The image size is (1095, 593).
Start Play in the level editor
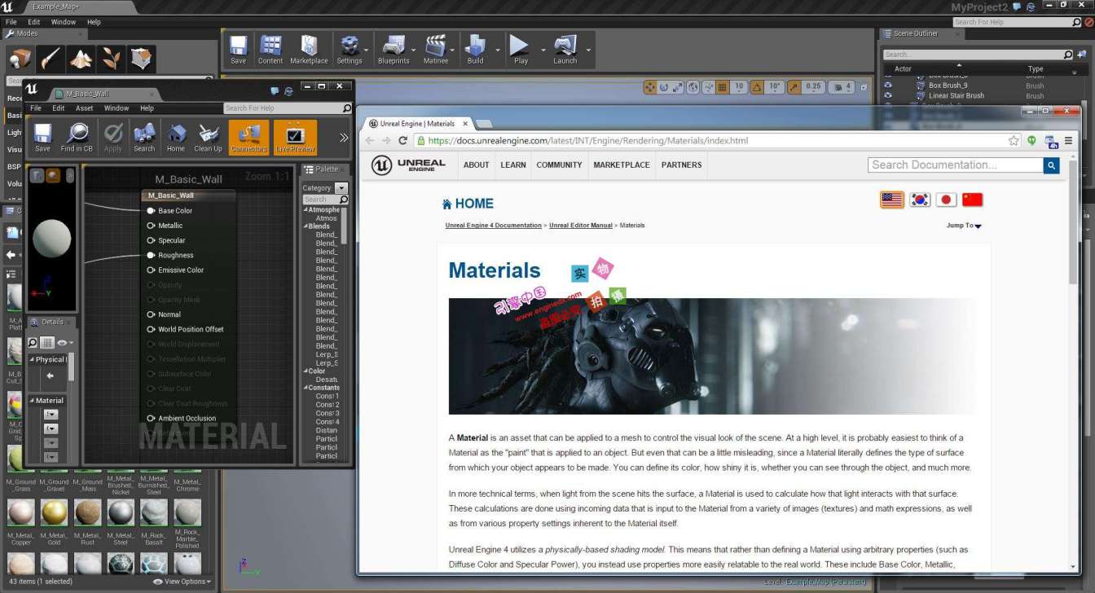point(521,51)
